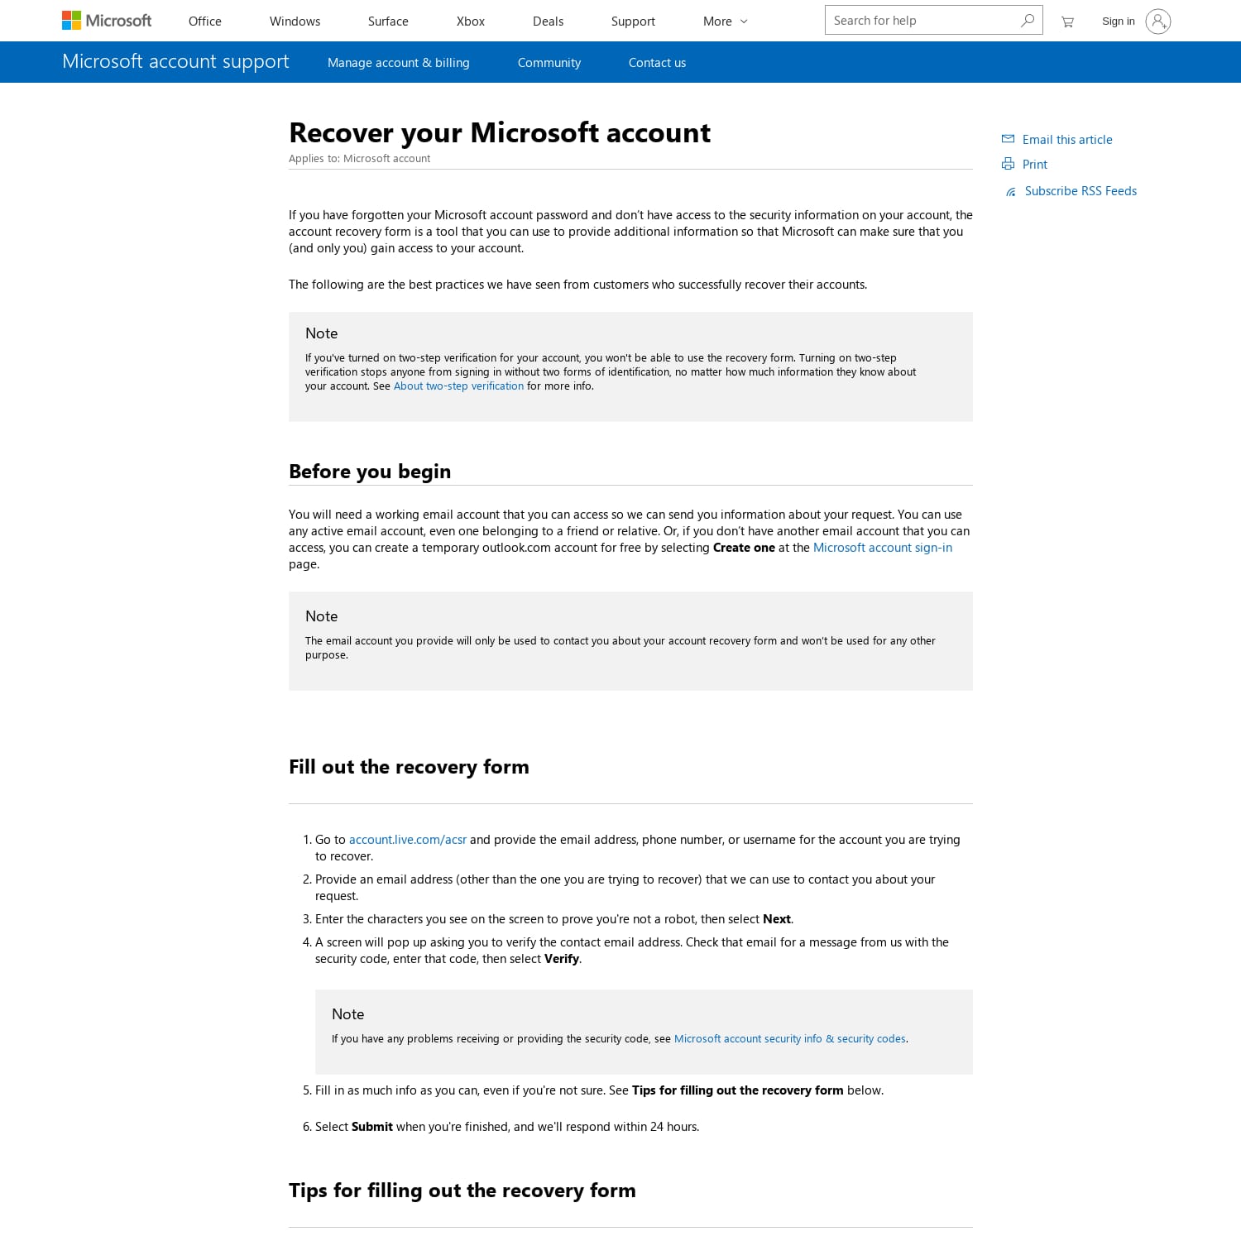Click the bold Verify text in step 4

pyautogui.click(x=562, y=959)
